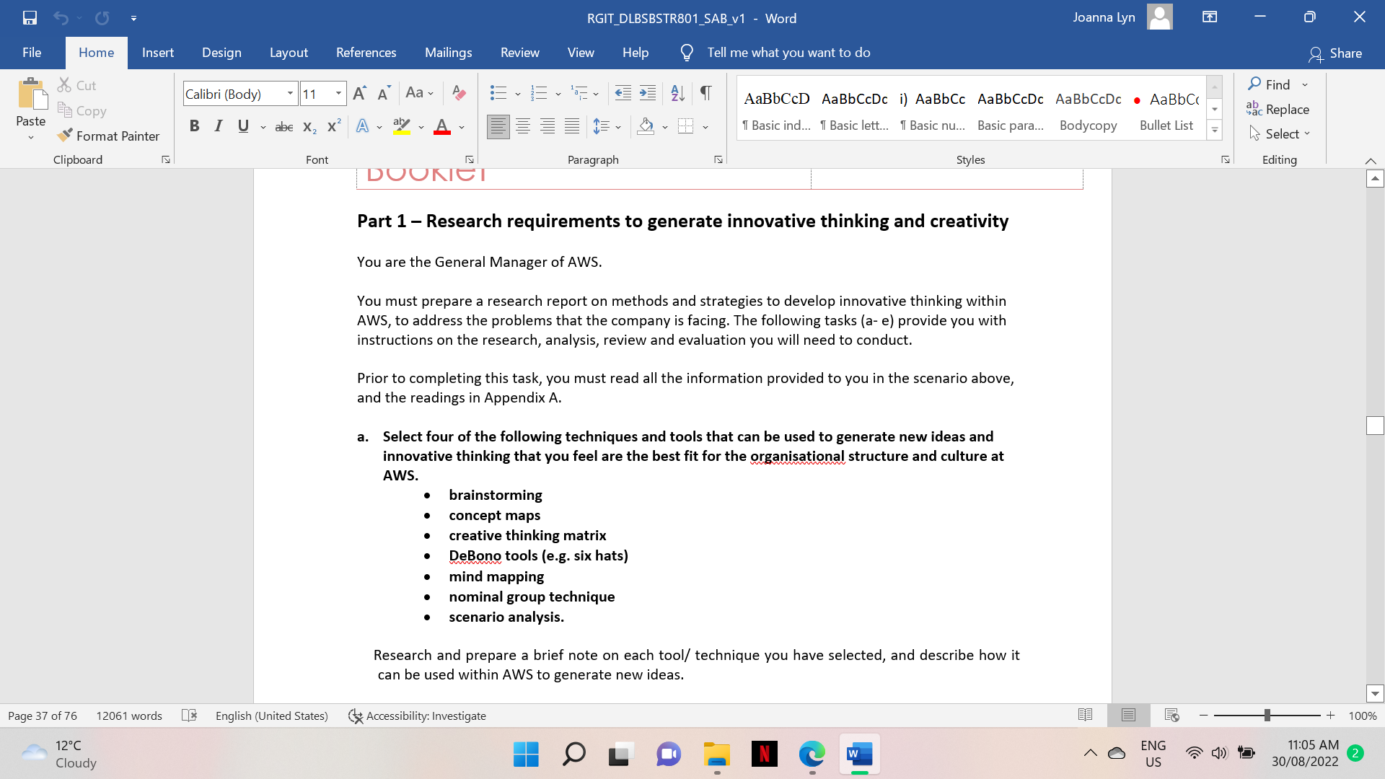The width and height of the screenshot is (1385, 779).
Task: Click the Save icon in title bar
Action: pos(30,18)
